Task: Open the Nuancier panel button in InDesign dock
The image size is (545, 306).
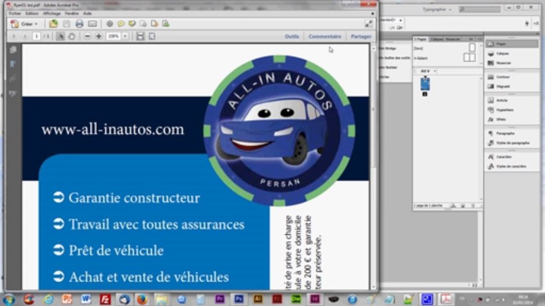Action: point(512,63)
